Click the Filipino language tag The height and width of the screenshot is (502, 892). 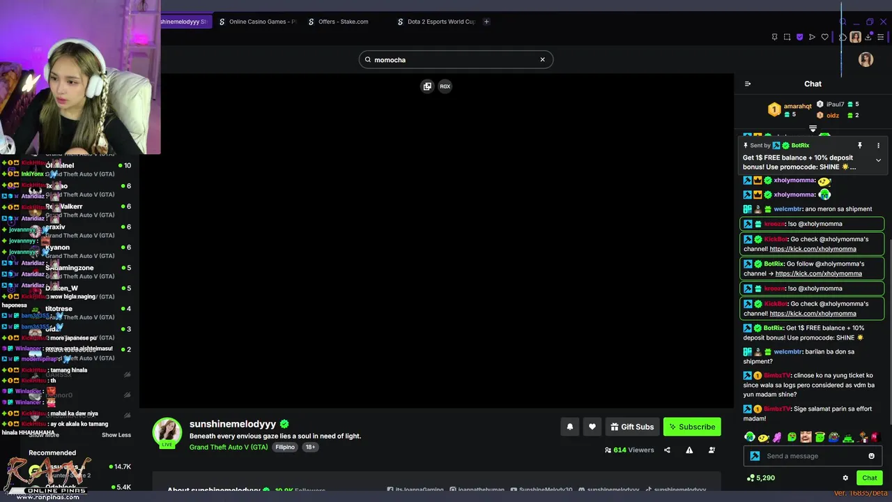coord(284,447)
